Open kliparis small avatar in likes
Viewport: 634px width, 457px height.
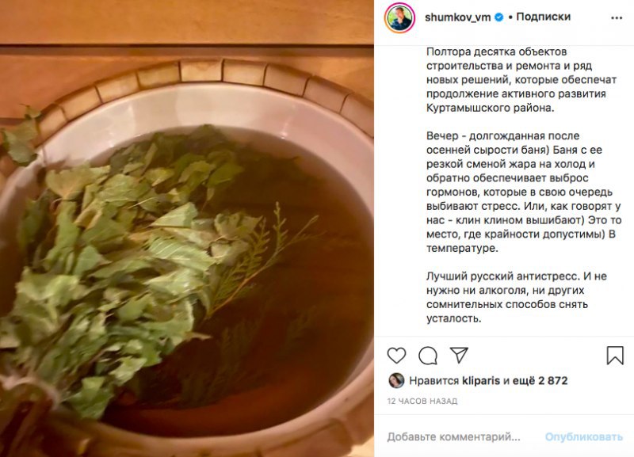tap(395, 381)
